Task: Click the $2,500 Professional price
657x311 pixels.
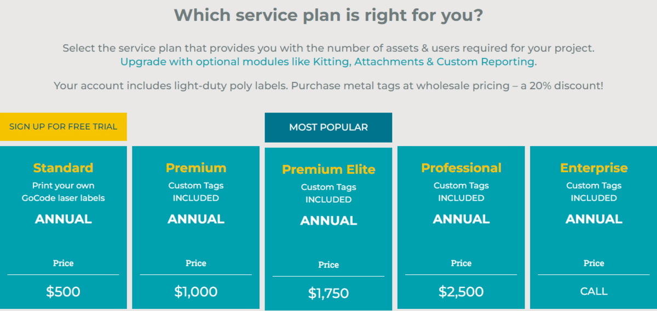Action: [x=461, y=292]
